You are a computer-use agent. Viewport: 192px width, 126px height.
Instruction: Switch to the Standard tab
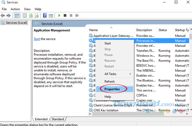[x=58, y=119]
